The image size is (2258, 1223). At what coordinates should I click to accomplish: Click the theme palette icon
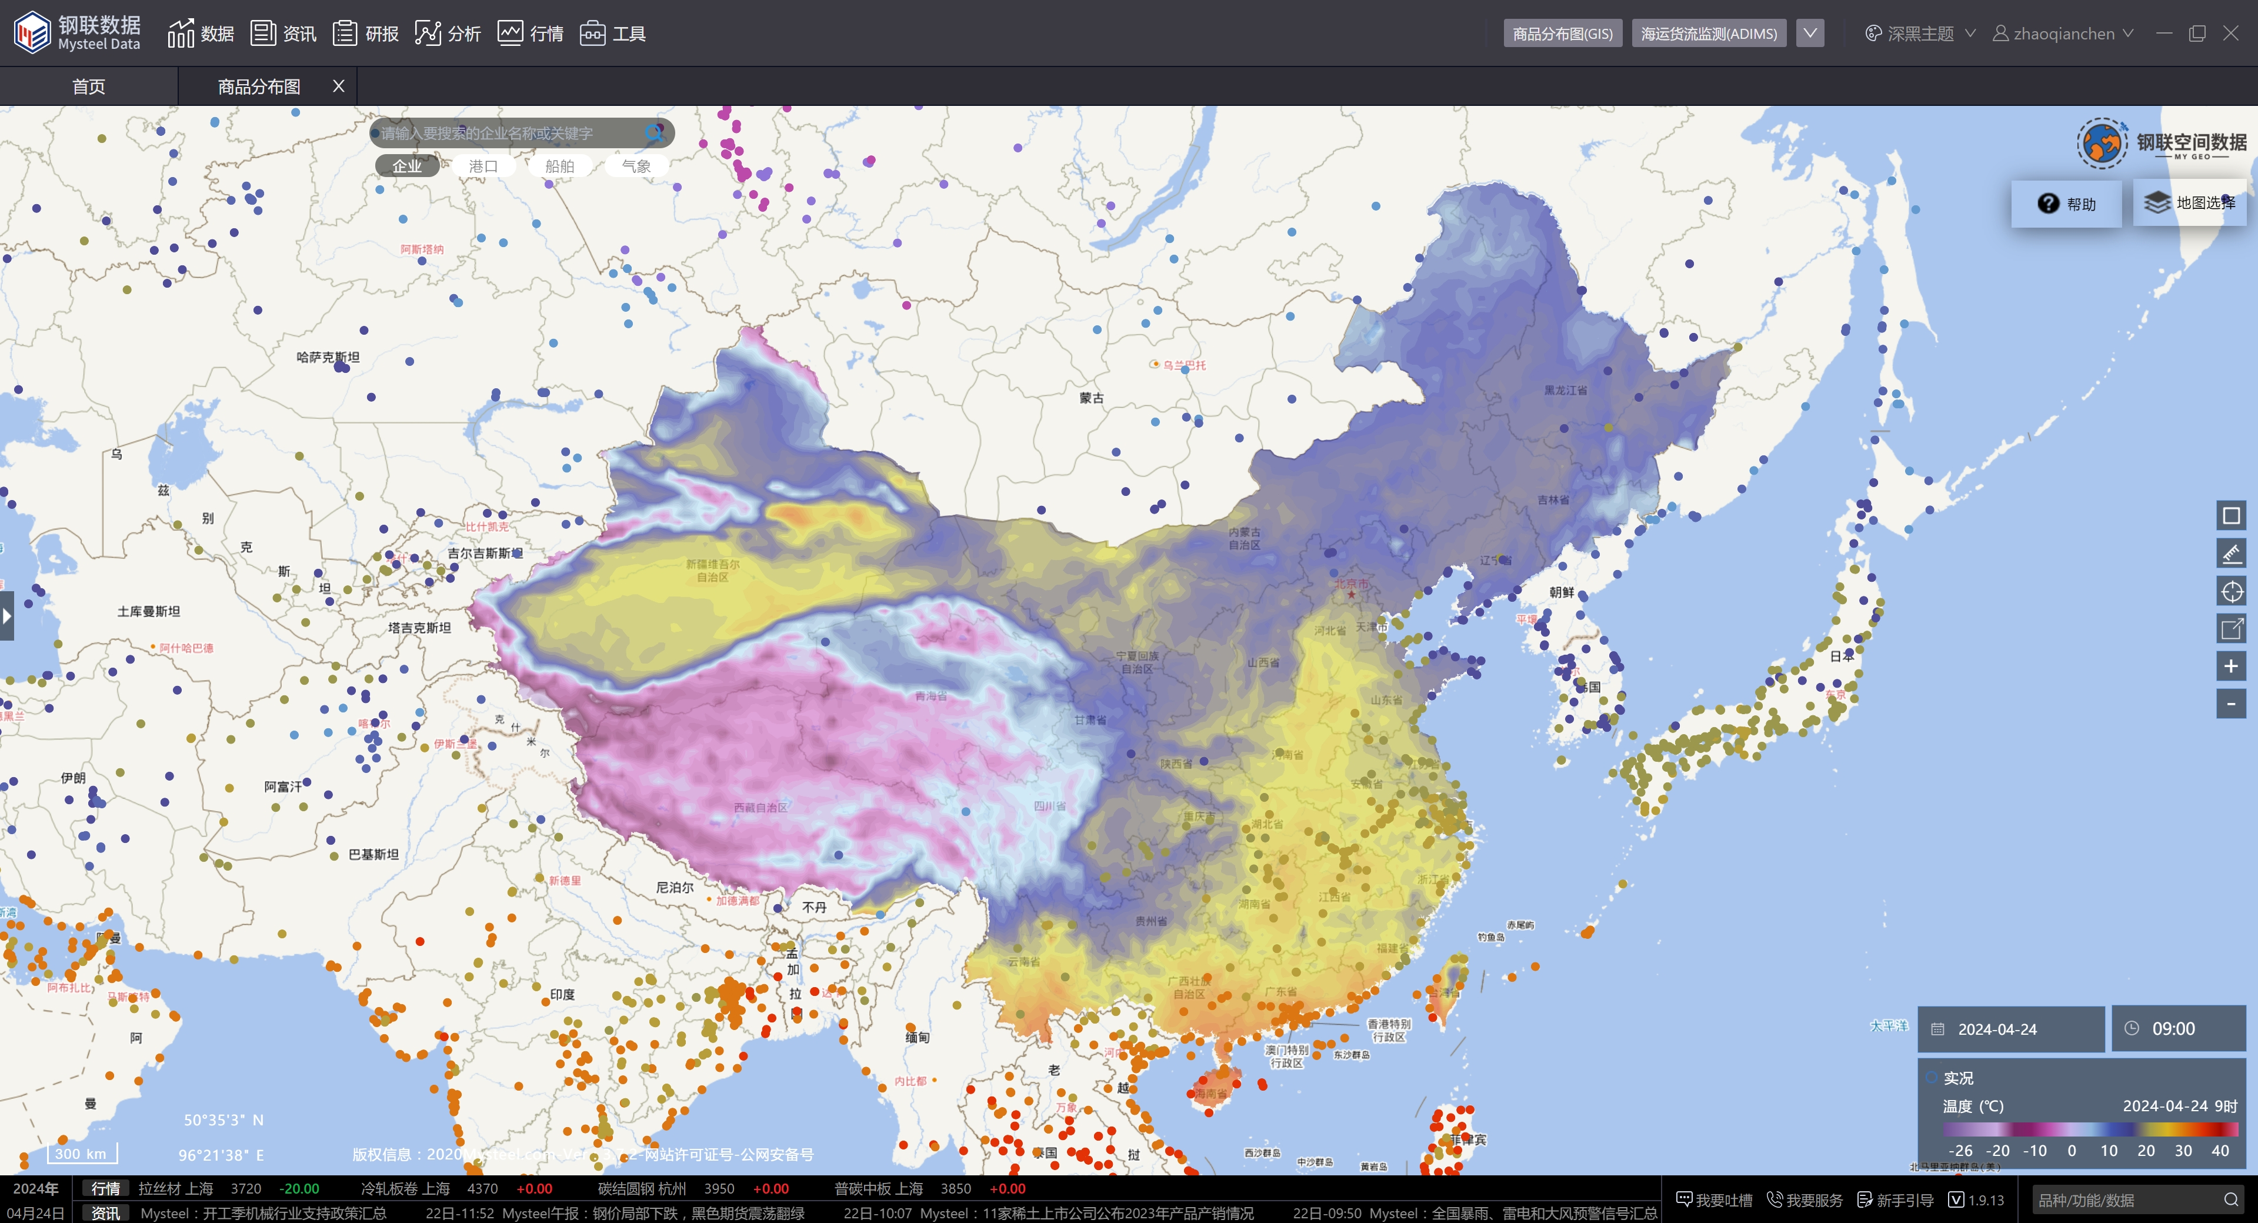(1873, 34)
